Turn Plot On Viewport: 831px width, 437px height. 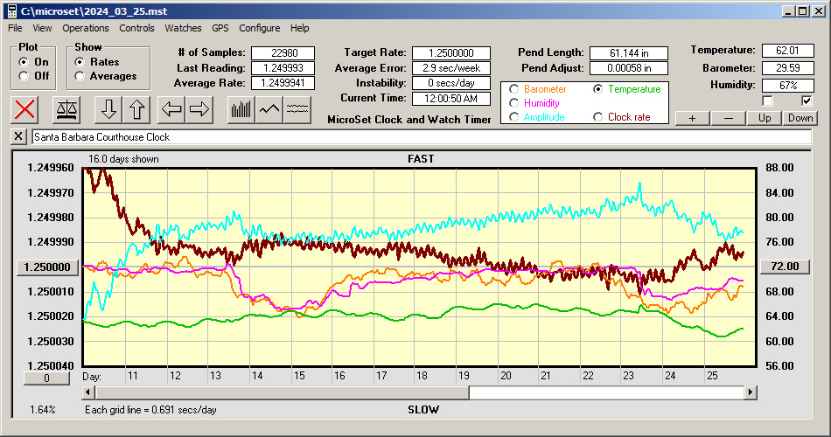click(x=24, y=62)
